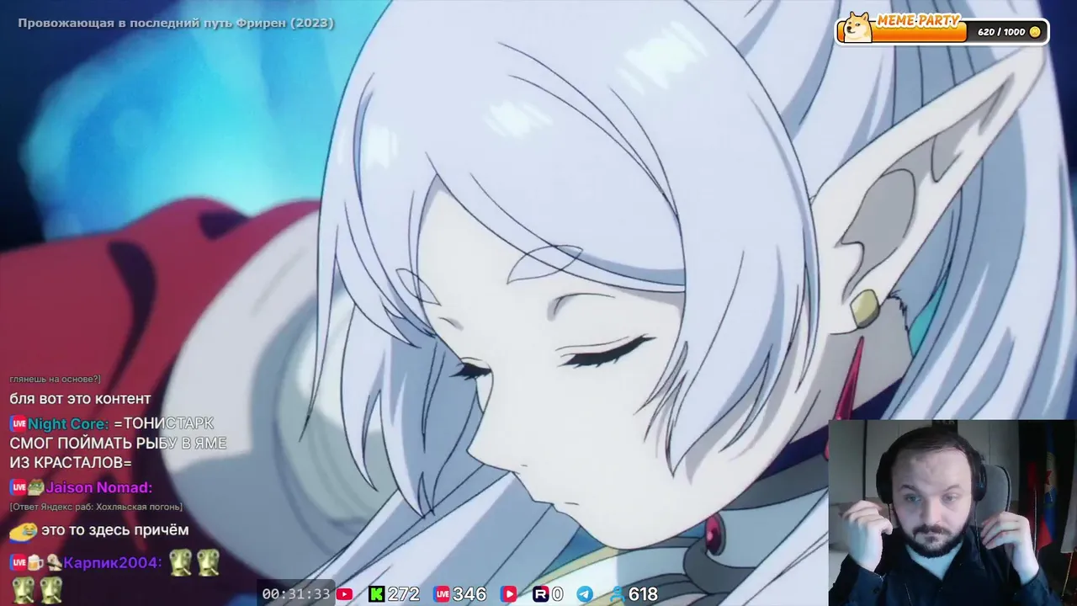Click the MEME PARTY label
1077x606 pixels.
click(917, 20)
